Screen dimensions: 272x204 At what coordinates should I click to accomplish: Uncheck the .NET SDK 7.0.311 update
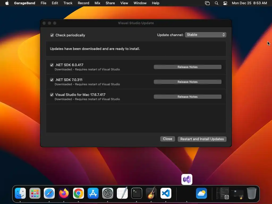point(52,80)
